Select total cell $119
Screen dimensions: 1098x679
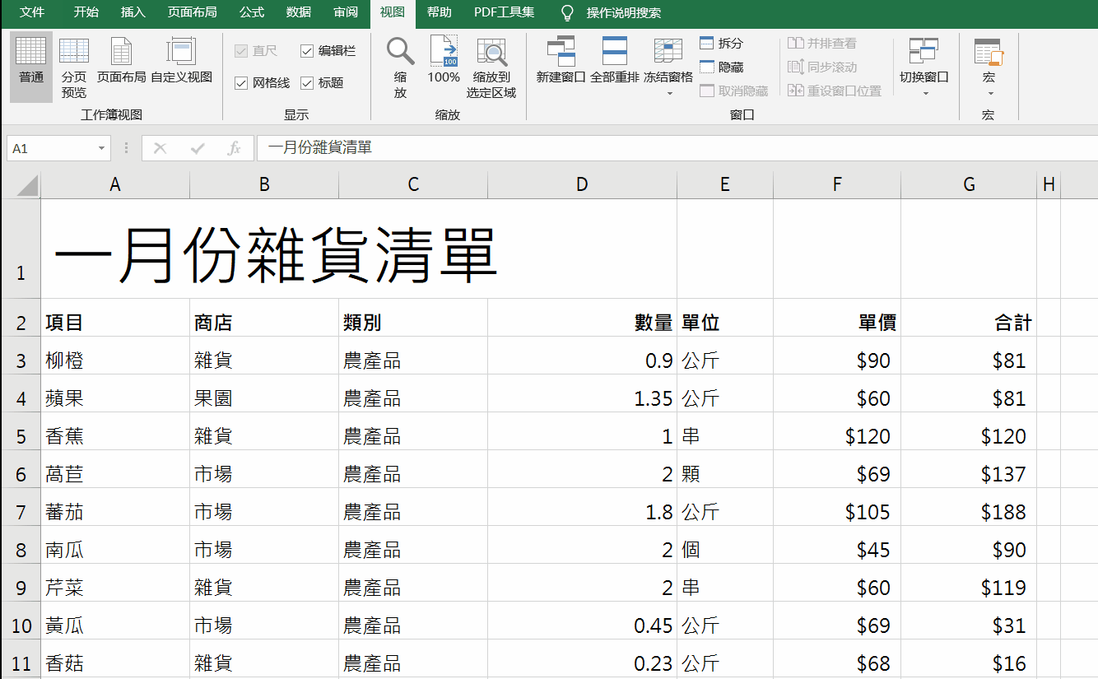tap(969, 583)
